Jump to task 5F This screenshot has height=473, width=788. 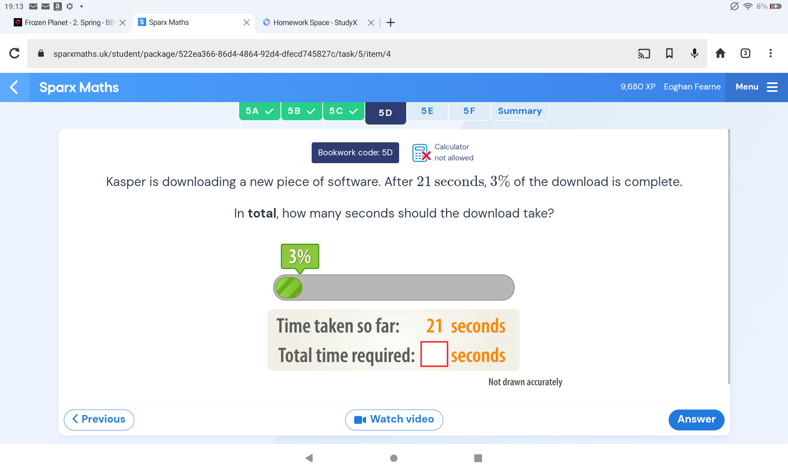[469, 111]
